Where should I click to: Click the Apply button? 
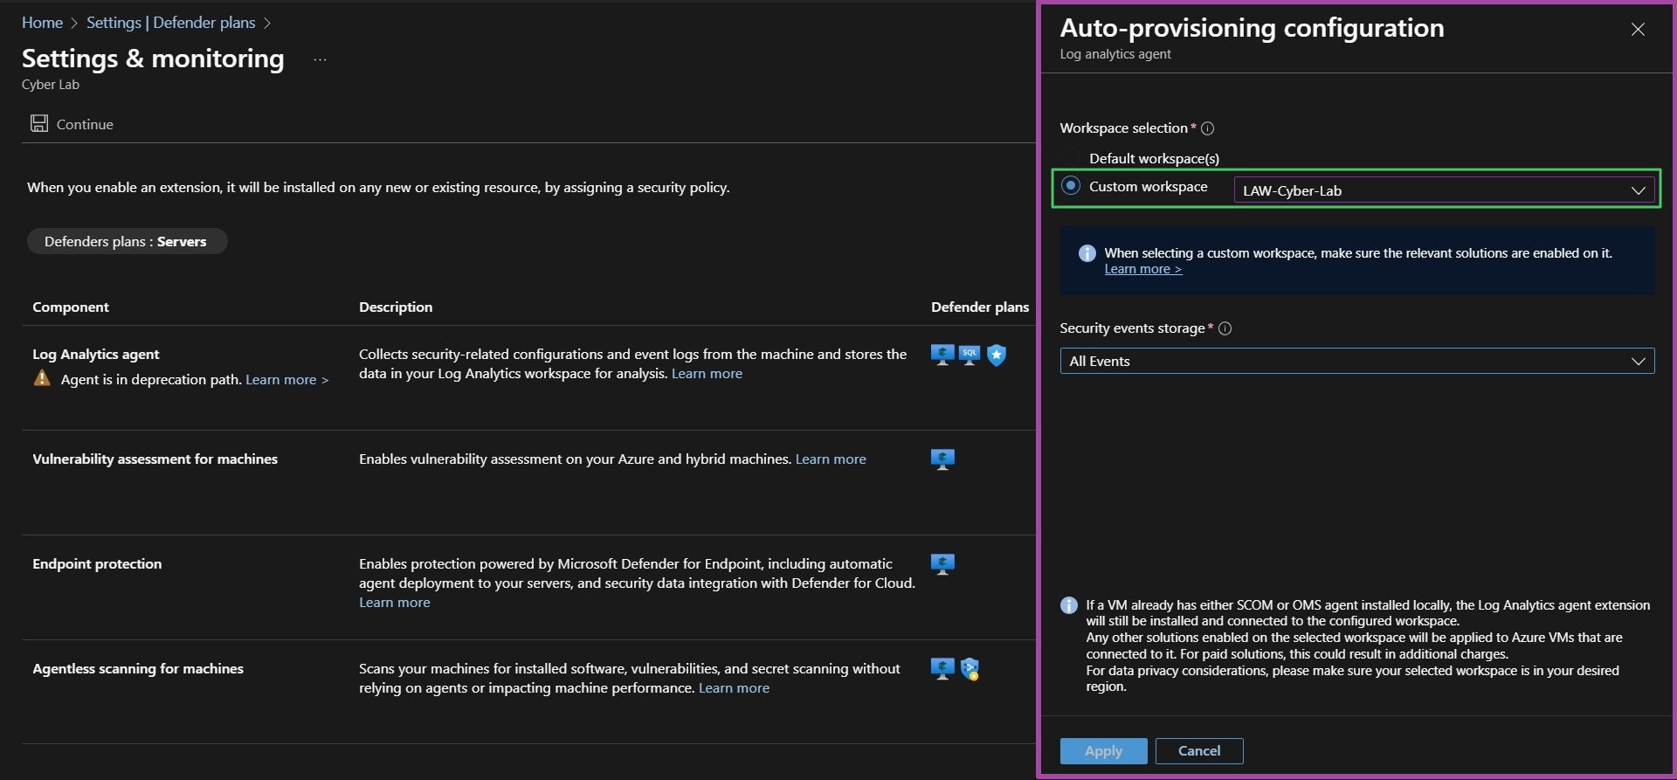(x=1103, y=751)
